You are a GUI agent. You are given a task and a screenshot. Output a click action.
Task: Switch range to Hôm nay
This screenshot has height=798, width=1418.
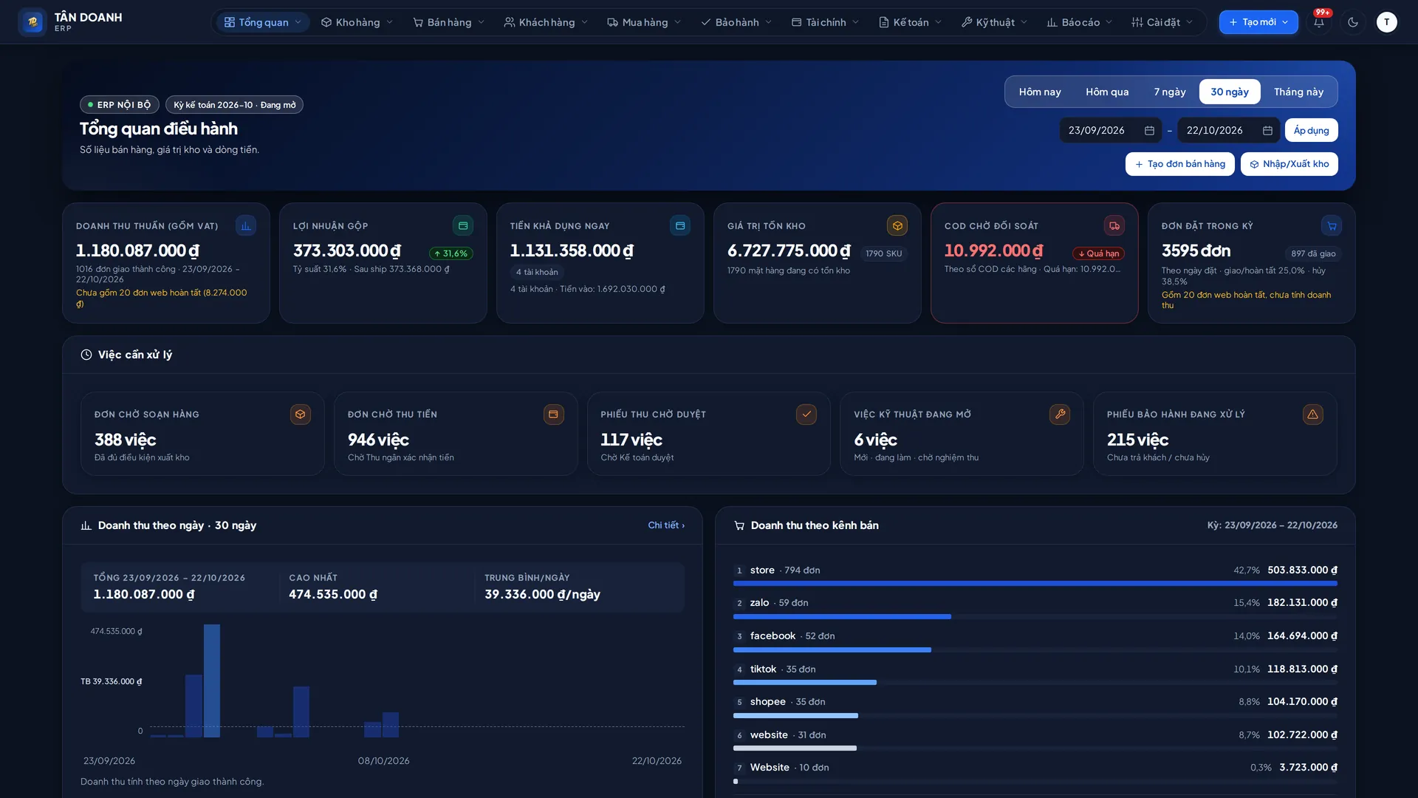(x=1040, y=92)
